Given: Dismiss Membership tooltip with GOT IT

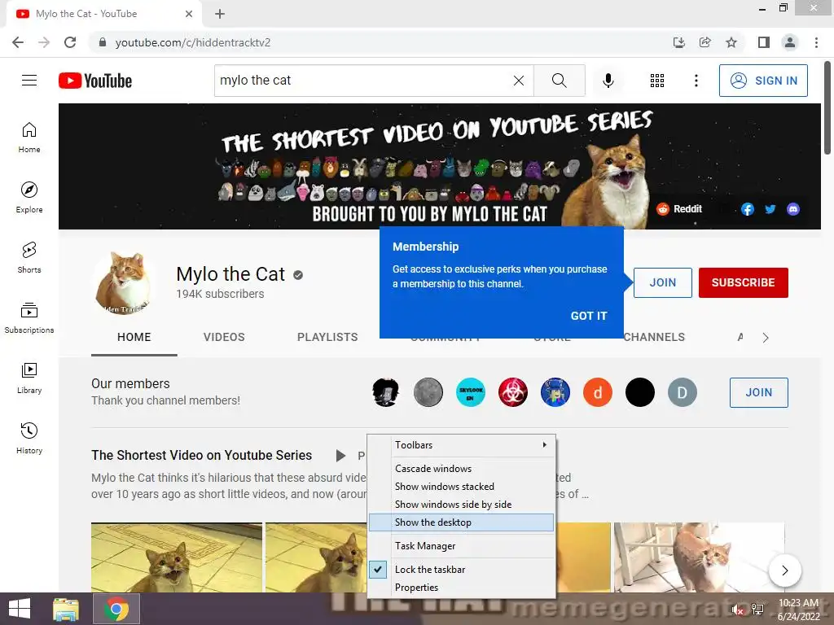Looking at the screenshot, I should click(x=589, y=316).
